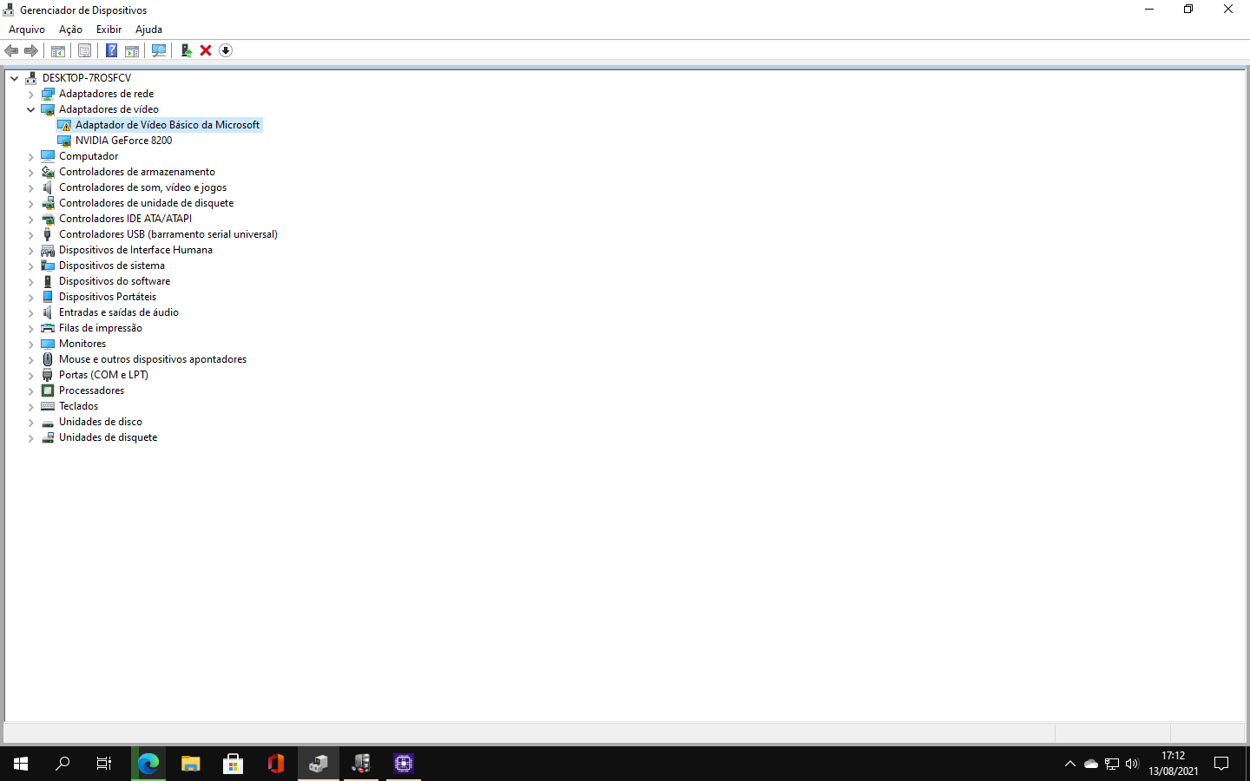Show hidden system tray icons
Screen dimensions: 1250x781
[1070, 764]
